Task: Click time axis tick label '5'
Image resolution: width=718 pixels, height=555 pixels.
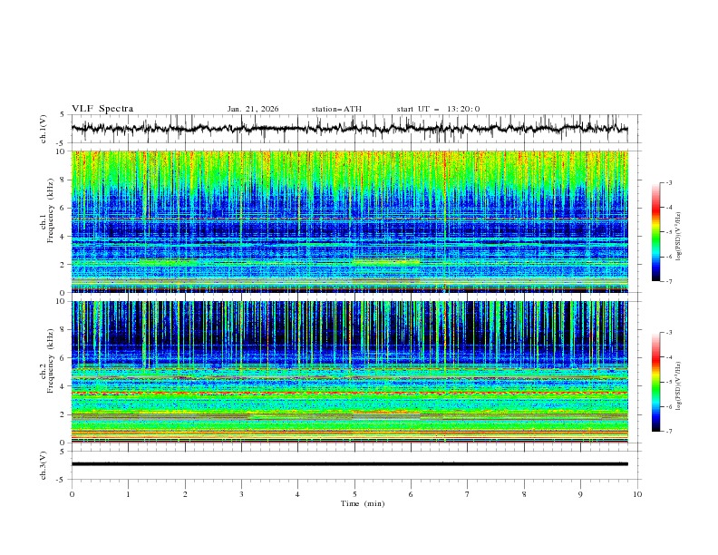Action: (354, 494)
